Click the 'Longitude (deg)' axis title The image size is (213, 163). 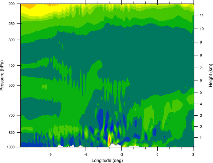[107, 160]
